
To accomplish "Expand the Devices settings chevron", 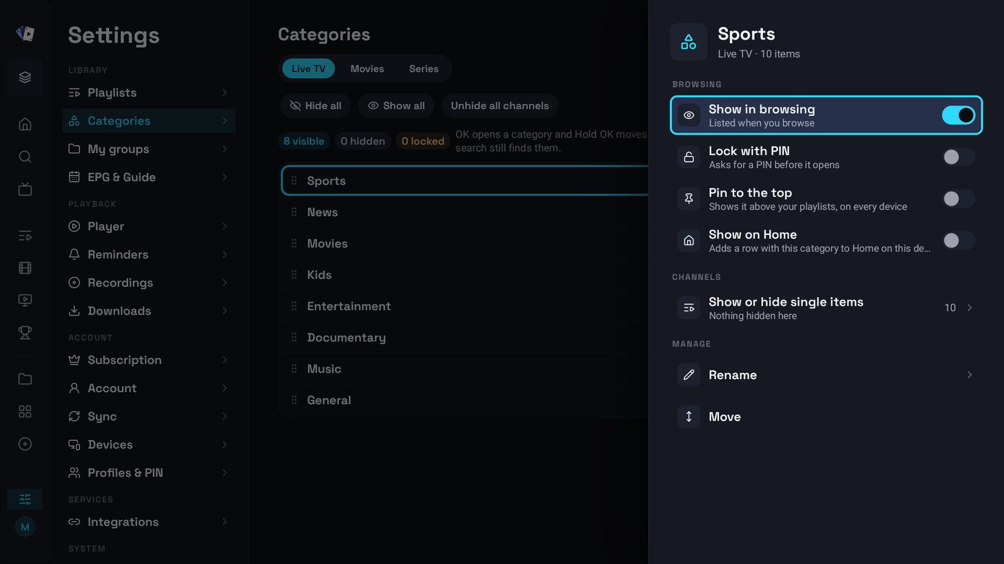I will 225,444.
